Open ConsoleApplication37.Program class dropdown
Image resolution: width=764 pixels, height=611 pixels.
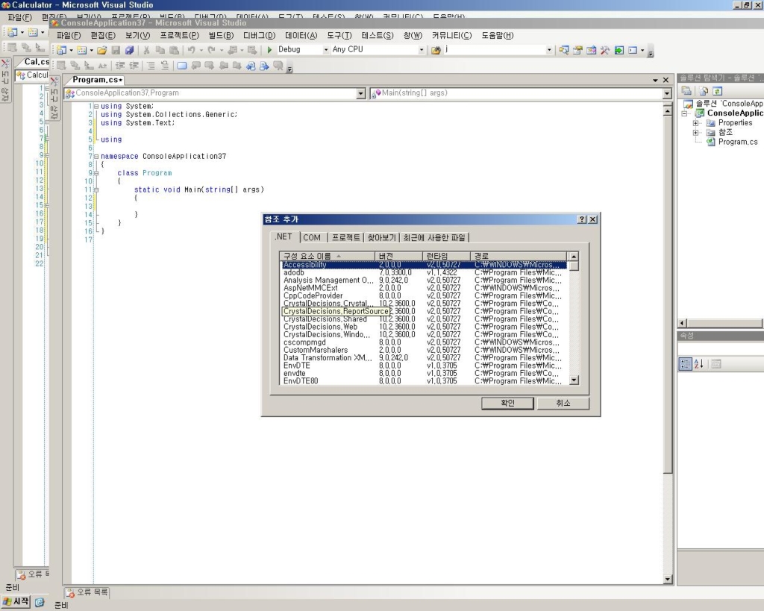(360, 93)
